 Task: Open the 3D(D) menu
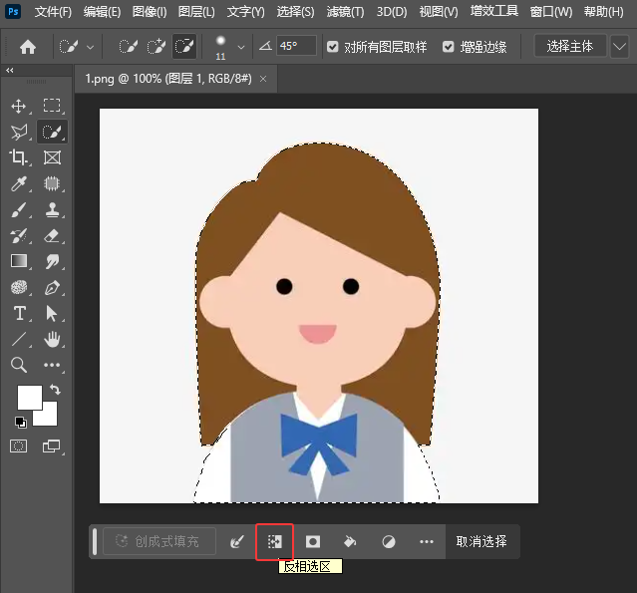[392, 12]
